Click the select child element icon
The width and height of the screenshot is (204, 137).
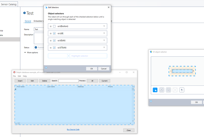pyautogui.click(x=168, y=90)
